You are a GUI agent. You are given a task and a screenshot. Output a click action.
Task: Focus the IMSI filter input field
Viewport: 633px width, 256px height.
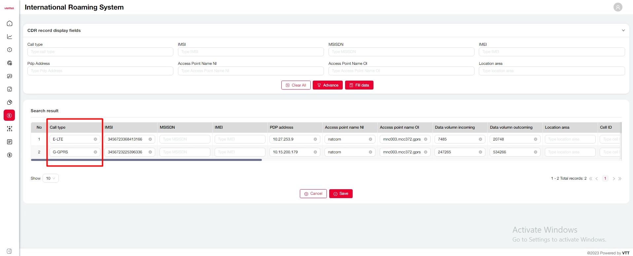click(x=251, y=52)
